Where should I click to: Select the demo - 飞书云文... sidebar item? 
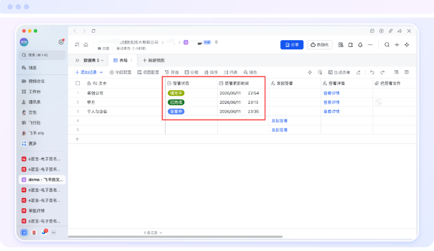coord(42,179)
